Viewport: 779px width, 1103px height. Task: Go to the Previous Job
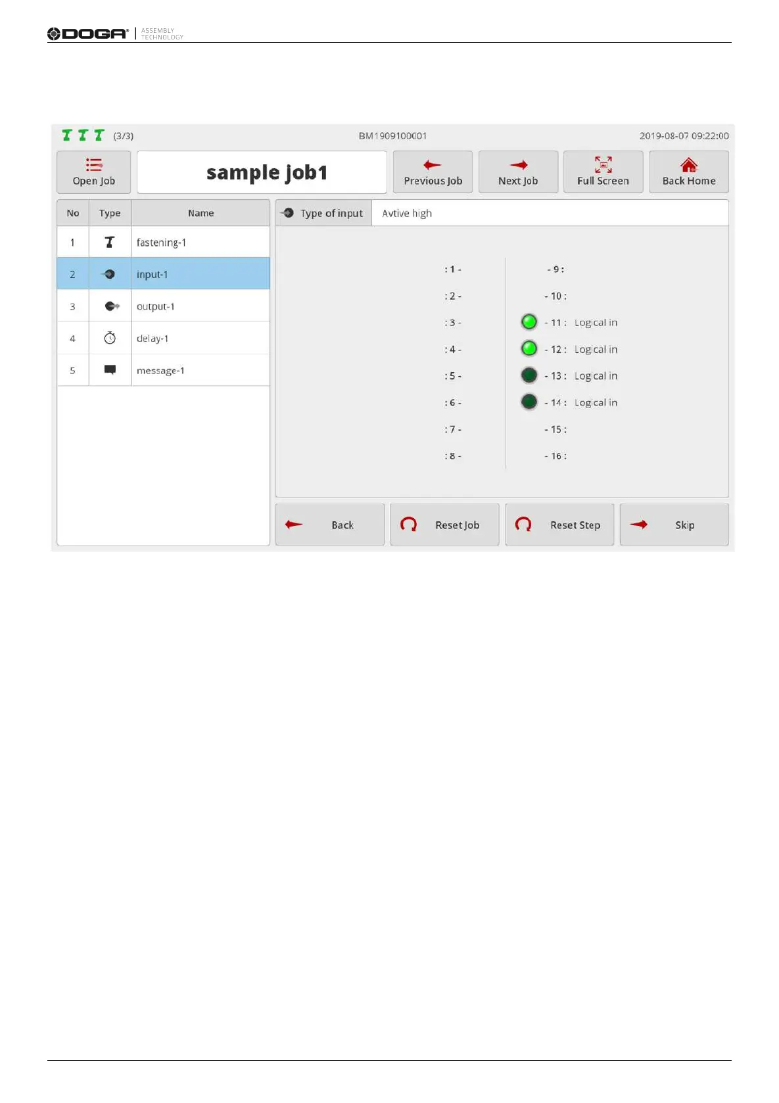click(433, 172)
